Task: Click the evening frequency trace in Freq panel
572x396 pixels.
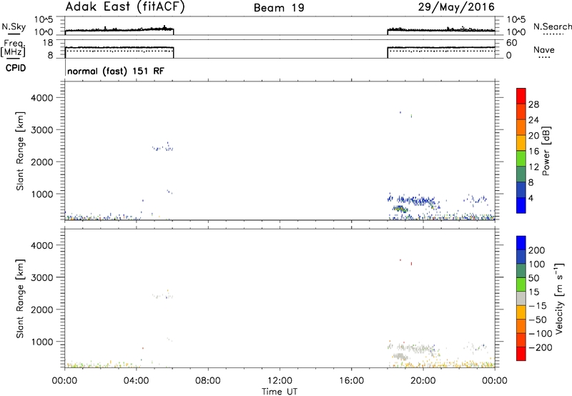Action: tap(441, 47)
